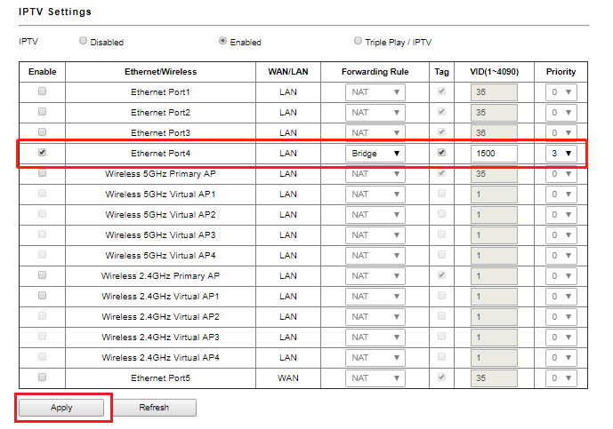
Task: Open Forwarding Rule dropdown for Ethernet Port1
Action: (375, 92)
